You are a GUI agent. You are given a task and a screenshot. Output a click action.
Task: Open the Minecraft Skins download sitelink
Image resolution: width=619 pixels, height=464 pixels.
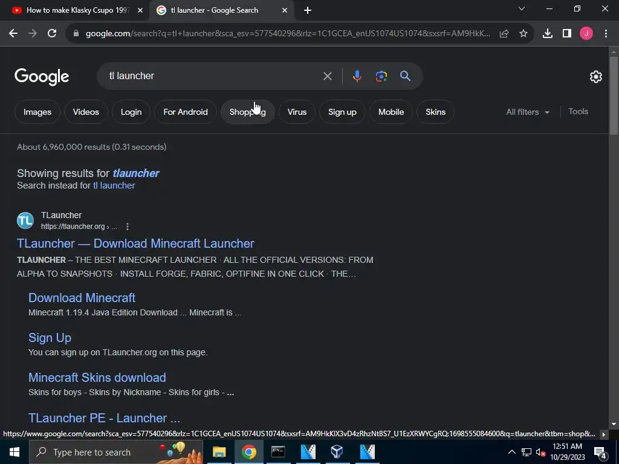click(97, 378)
